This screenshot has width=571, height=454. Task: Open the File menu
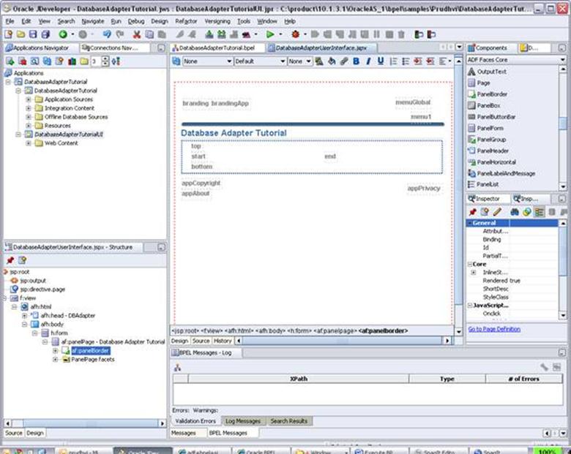click(10, 21)
